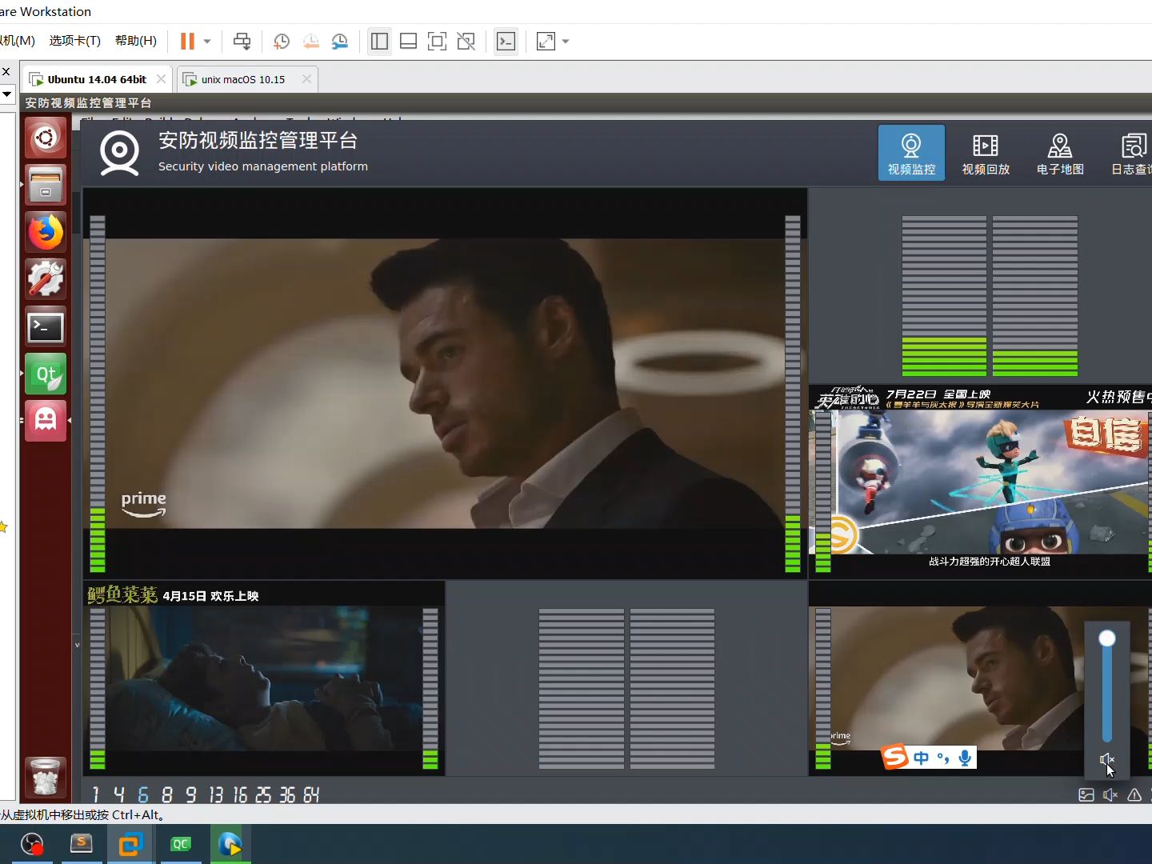Switch to 36-channel layout

coord(287,794)
